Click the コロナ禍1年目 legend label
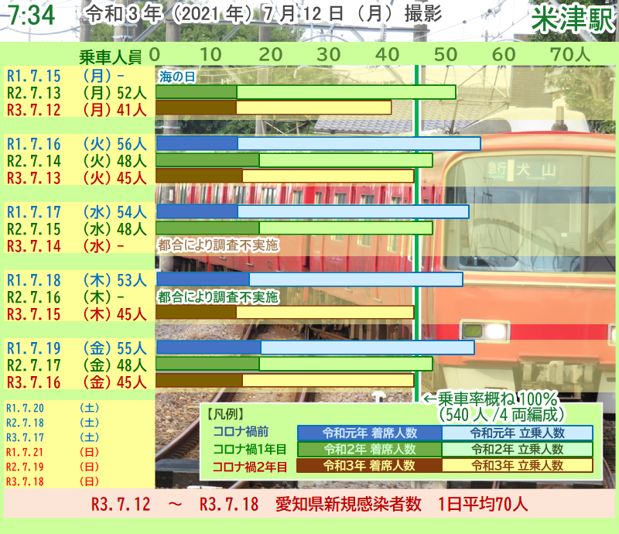Screen dimensions: 619x534 point(250,449)
